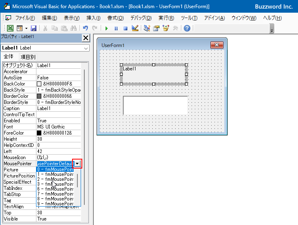Select option 7 - fmMousePointer in list

pyautogui.click(x=55, y=194)
